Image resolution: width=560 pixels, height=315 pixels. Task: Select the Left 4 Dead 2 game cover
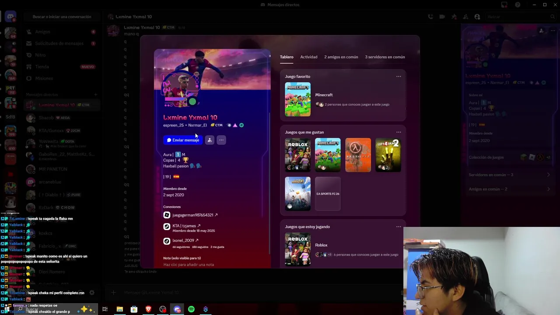[388, 155]
